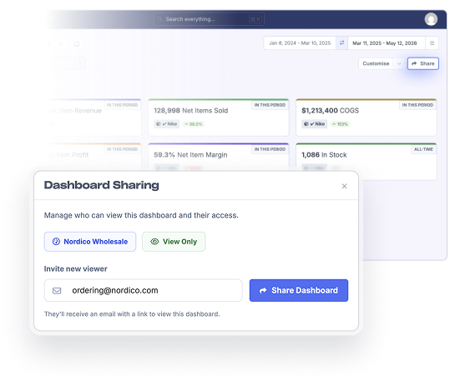Click the keyboard shortcut badge in the search bar
Image resolution: width=455 pixels, height=376 pixels.
pos(255,19)
